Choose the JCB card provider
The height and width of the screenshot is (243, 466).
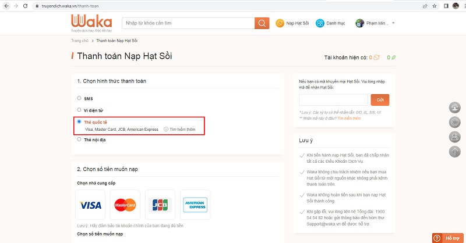tap(160, 205)
